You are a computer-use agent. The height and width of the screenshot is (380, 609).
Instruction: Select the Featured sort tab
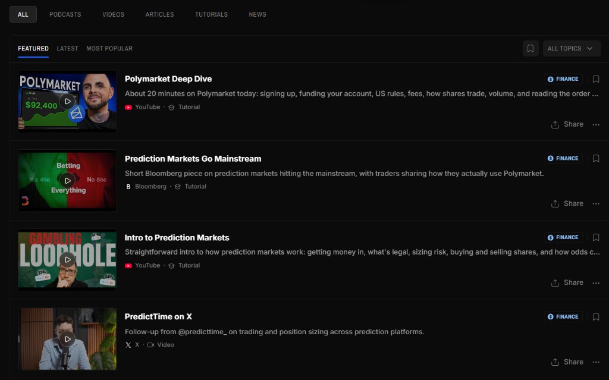tap(33, 49)
